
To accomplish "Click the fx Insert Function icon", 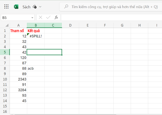I will click(56, 18).
